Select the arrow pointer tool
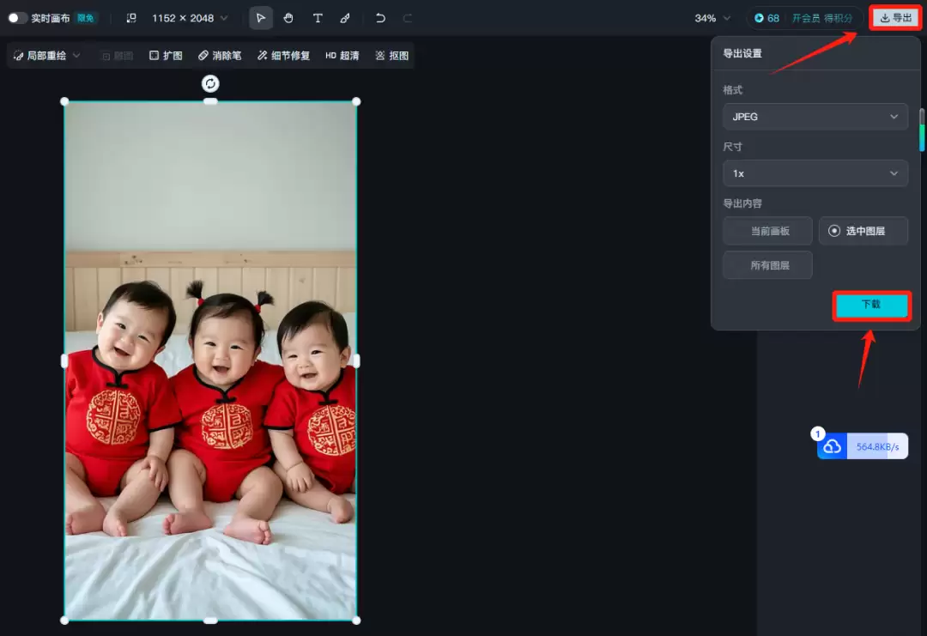The width and height of the screenshot is (927, 636). 261,18
